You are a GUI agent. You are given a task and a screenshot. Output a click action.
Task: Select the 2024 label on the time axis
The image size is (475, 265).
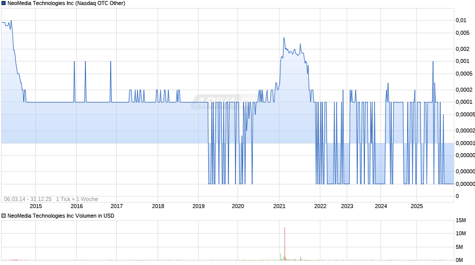point(381,206)
